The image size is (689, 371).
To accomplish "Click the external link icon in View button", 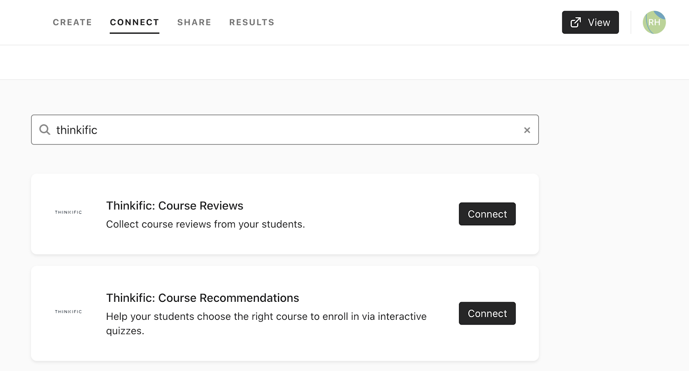I will (x=576, y=22).
